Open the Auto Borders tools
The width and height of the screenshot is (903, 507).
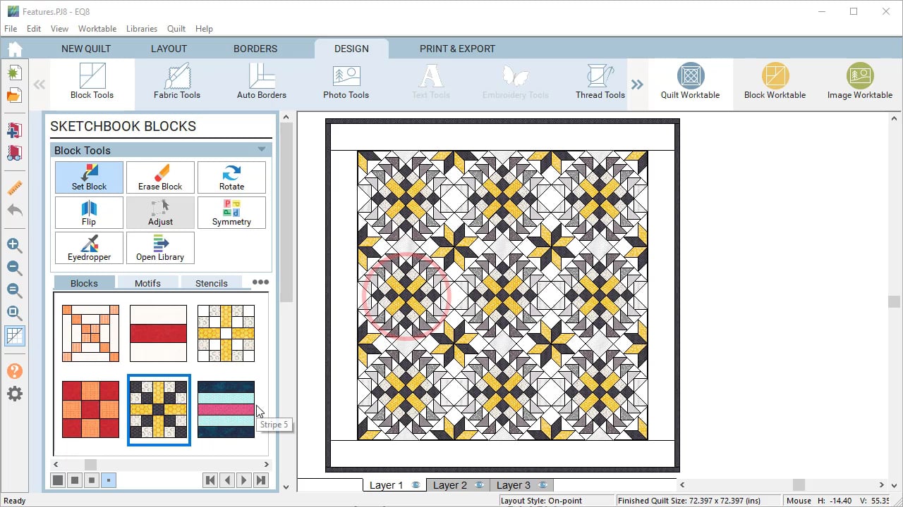(262, 80)
